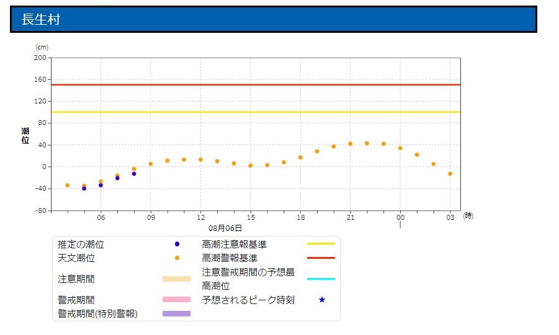Image resolution: width=559 pixels, height=335 pixels.
Task: Click the orange tide dot at 15 hour
Action: [251, 165]
